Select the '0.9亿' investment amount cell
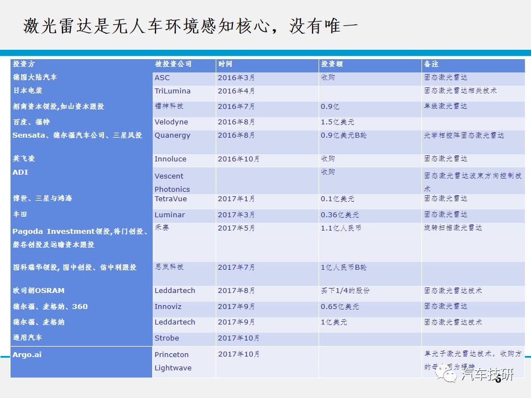This screenshot has height=398, width=531. point(370,109)
